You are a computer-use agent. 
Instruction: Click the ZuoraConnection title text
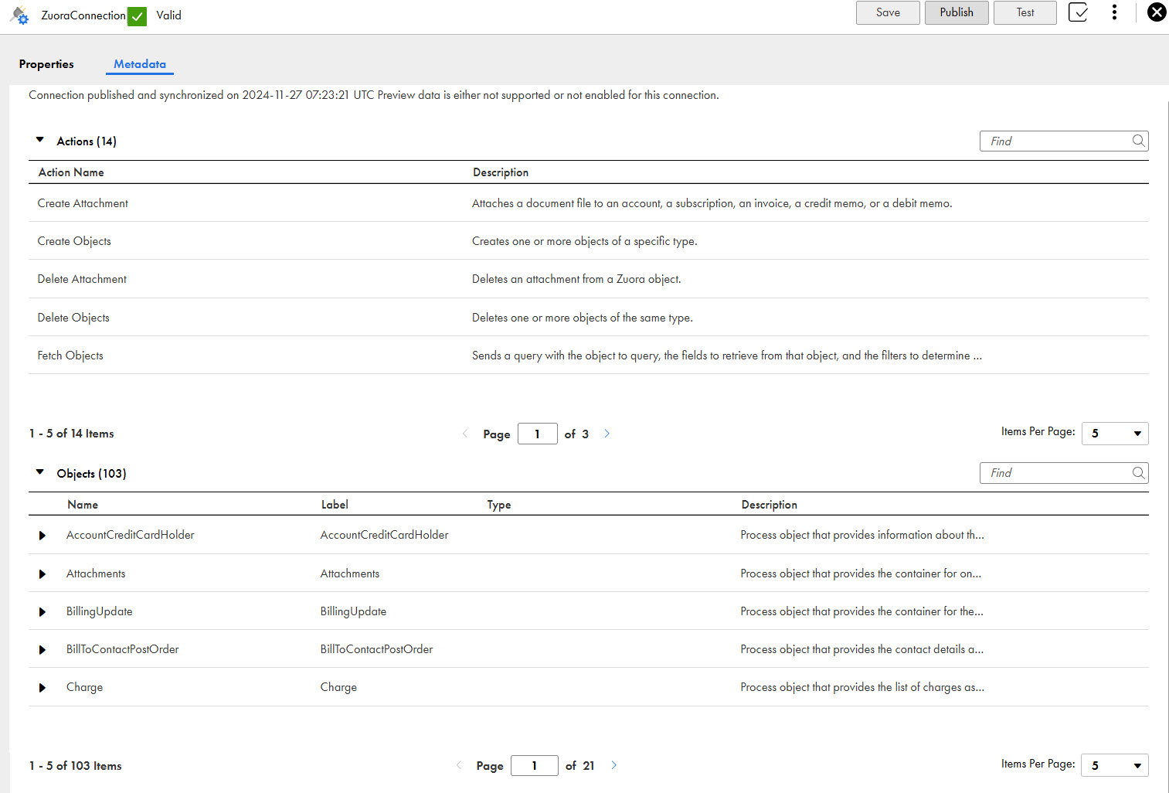coord(83,15)
